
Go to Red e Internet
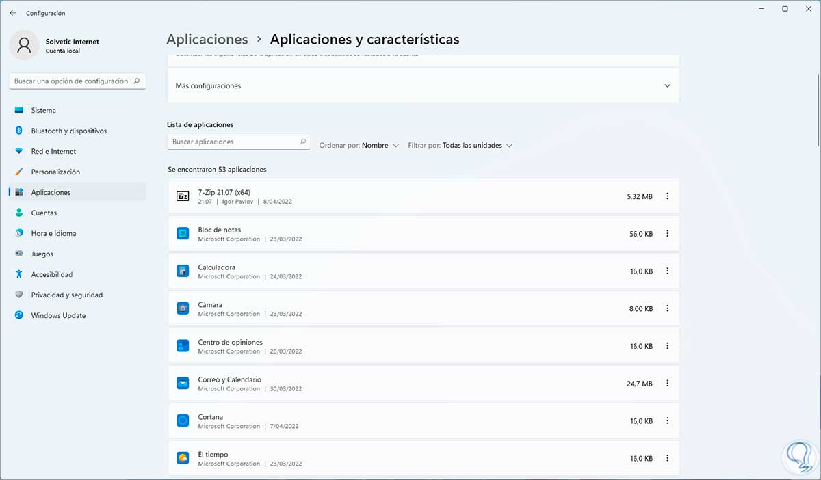(77, 151)
